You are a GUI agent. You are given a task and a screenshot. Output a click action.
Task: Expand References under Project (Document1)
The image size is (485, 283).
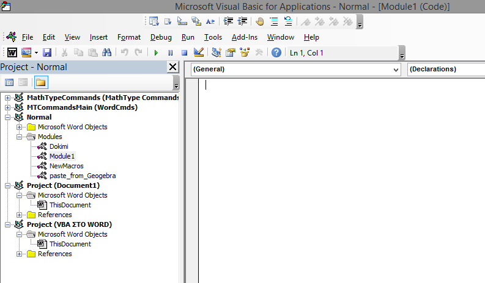[x=19, y=215]
